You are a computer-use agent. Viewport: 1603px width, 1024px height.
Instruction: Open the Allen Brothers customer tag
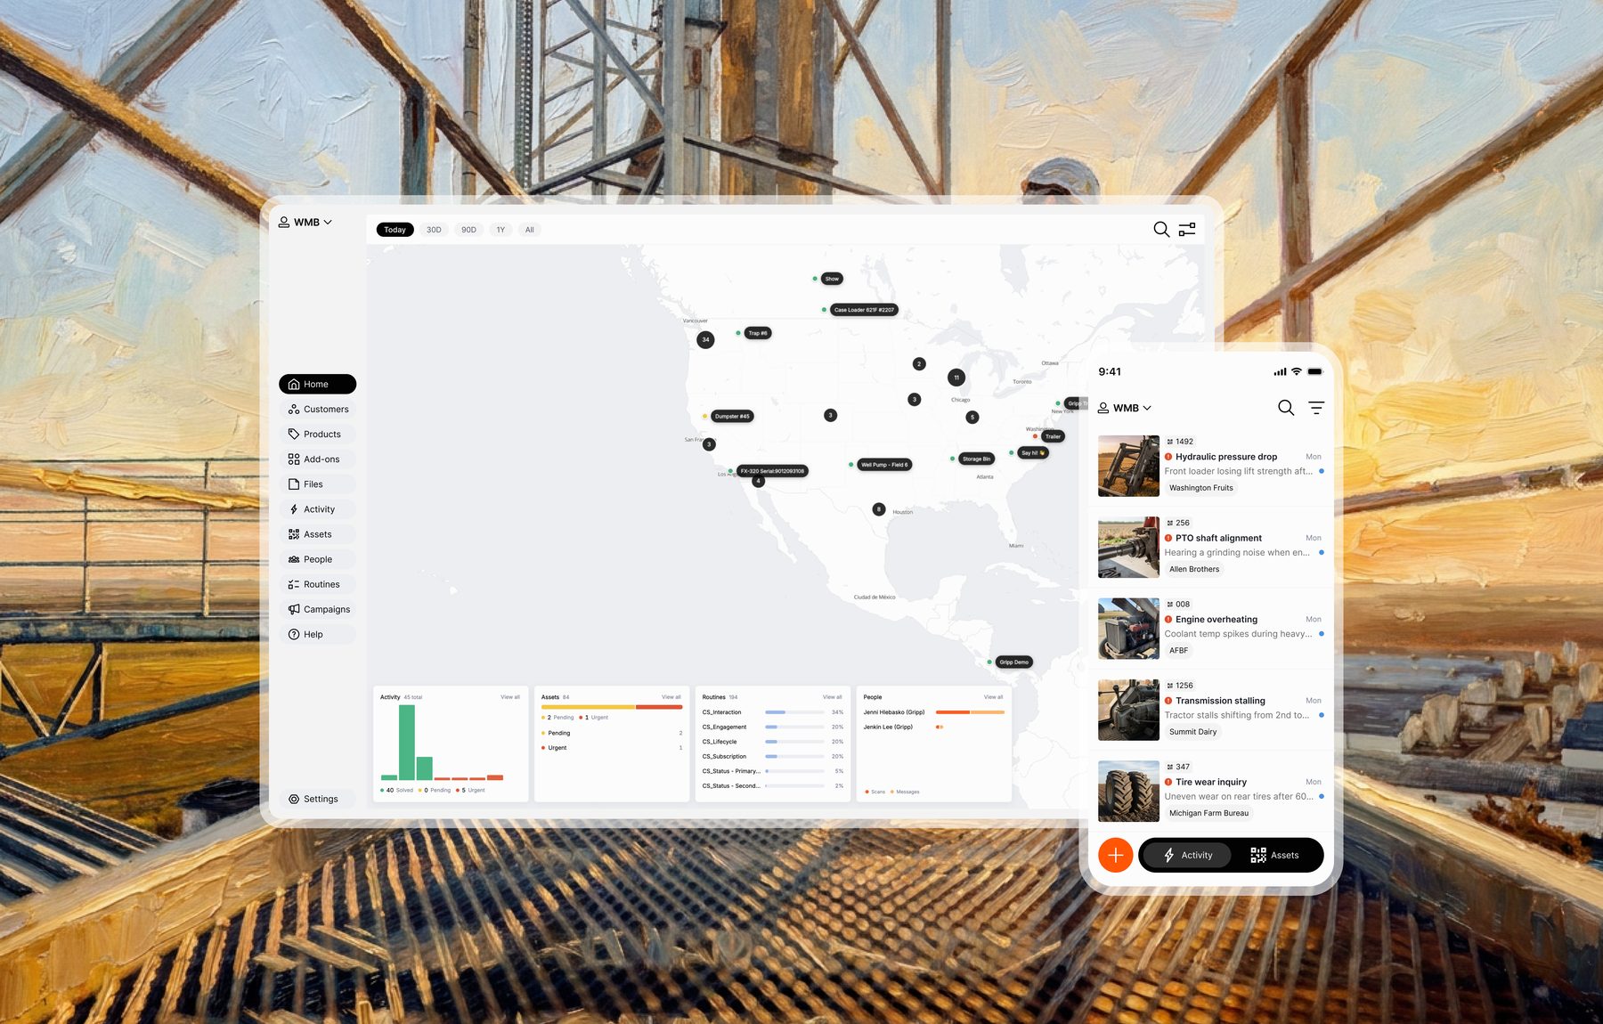(1194, 569)
